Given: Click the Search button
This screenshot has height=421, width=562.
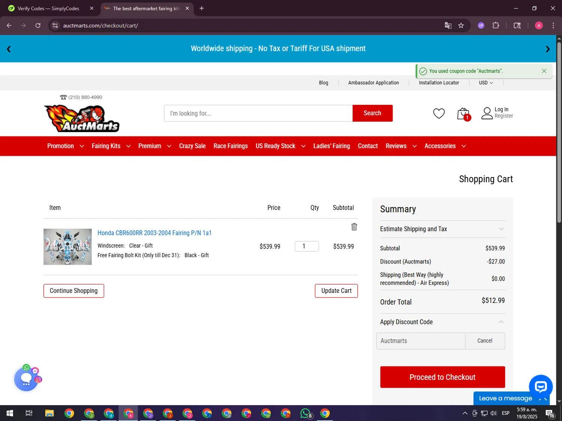Looking at the screenshot, I should point(372,113).
